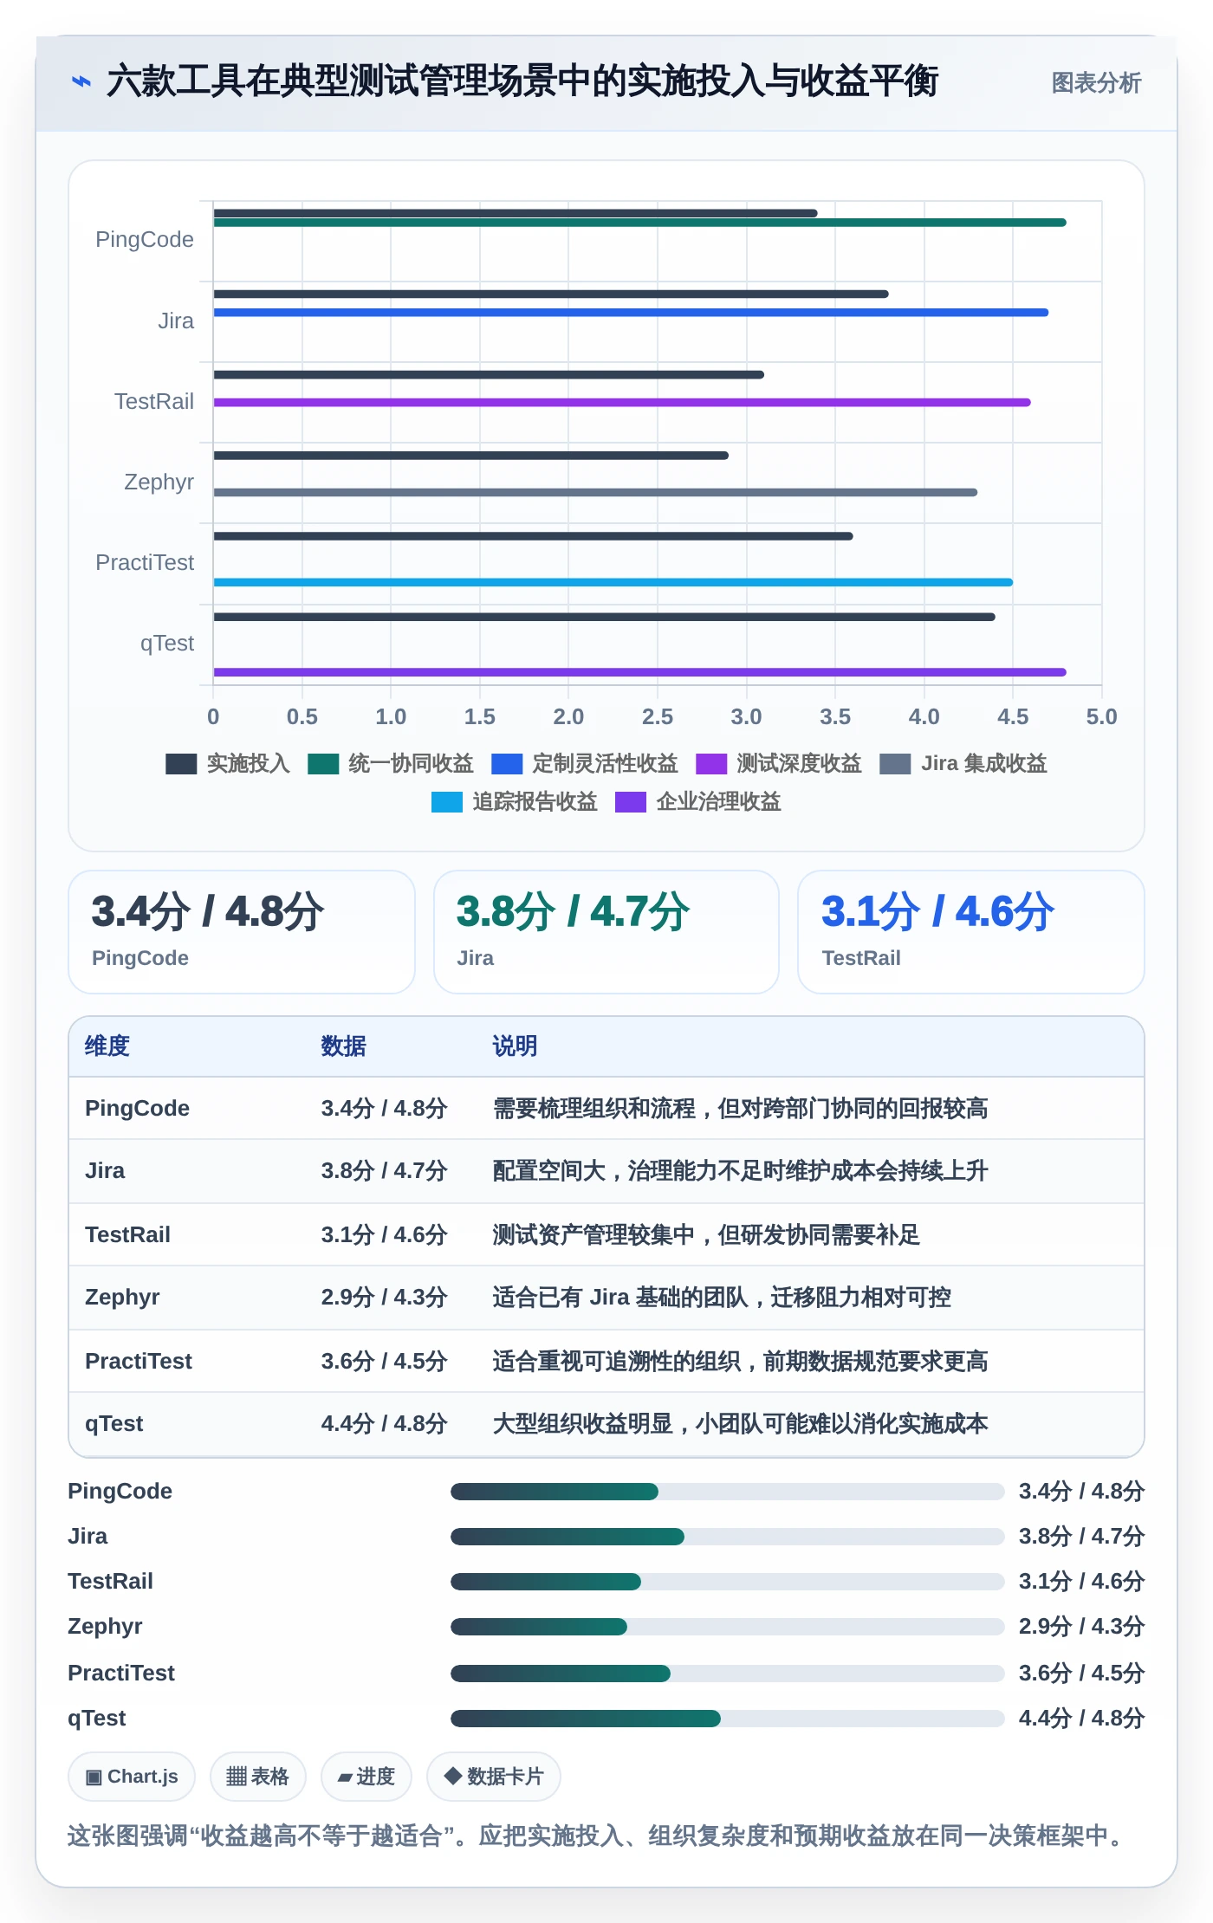Click 需要梳理组织和流程 description cell
The width and height of the screenshot is (1213, 1923).
point(740,1109)
